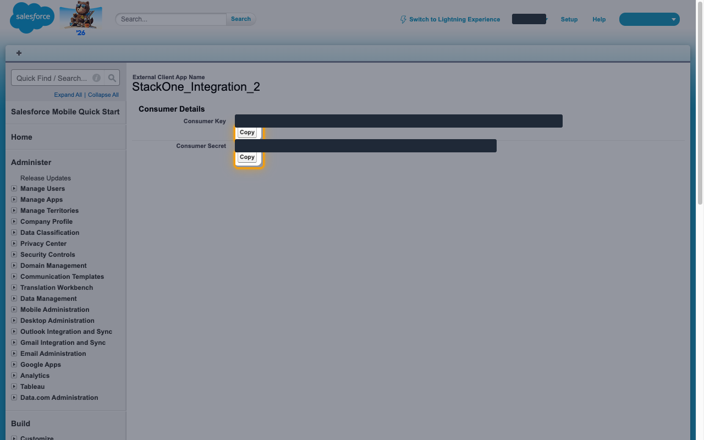The height and width of the screenshot is (440, 704).
Task: Open Salesforce Mobile Quick Start
Action: pyautogui.click(x=65, y=112)
